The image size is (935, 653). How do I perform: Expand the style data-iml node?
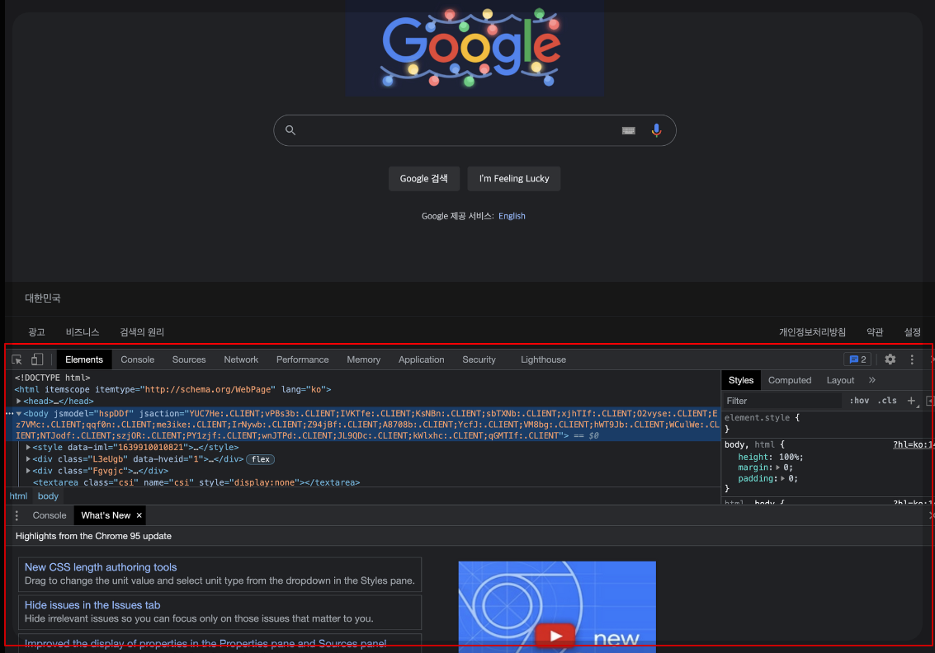pyautogui.click(x=28, y=447)
